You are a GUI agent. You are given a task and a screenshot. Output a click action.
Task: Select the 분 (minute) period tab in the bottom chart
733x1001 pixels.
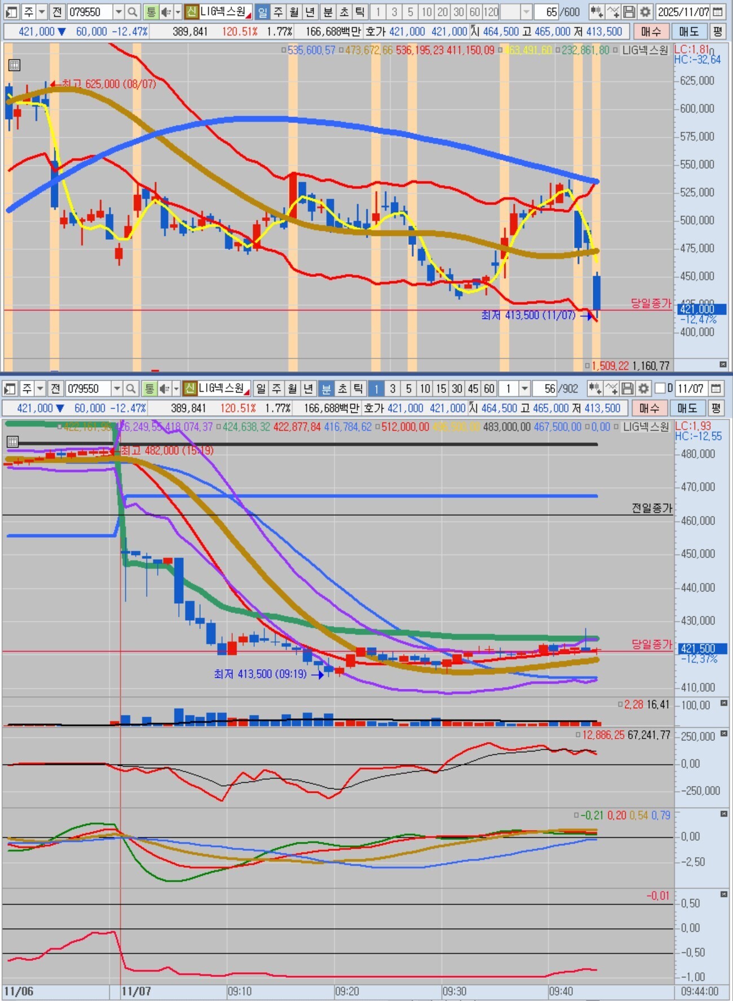pos(326,389)
